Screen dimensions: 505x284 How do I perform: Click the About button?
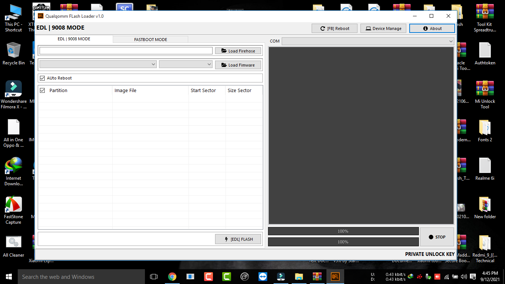click(x=432, y=28)
